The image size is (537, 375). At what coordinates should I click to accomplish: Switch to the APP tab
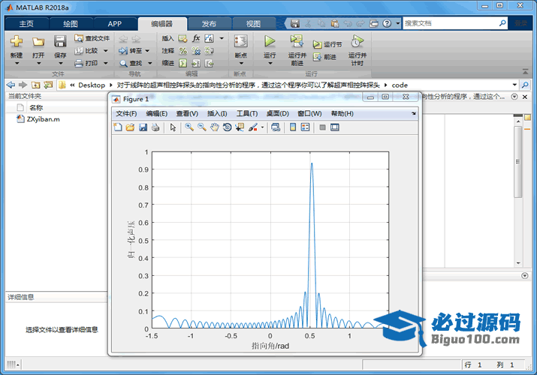coord(115,23)
